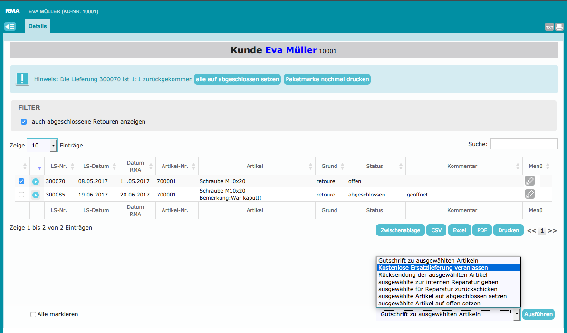
Task: Open the entries-per-page dropdown showing 10
Action: (x=42, y=146)
